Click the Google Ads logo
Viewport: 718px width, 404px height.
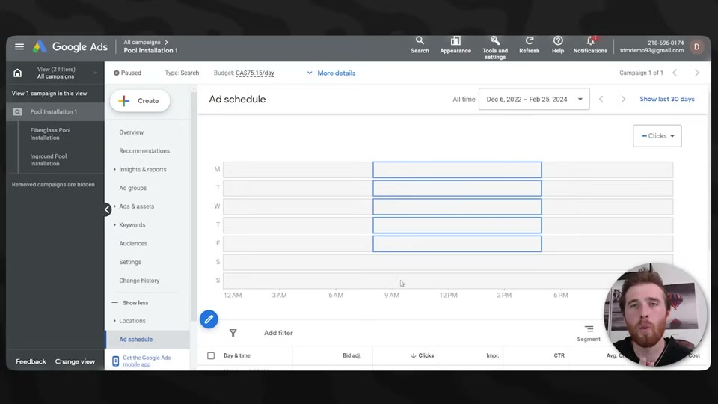point(70,46)
